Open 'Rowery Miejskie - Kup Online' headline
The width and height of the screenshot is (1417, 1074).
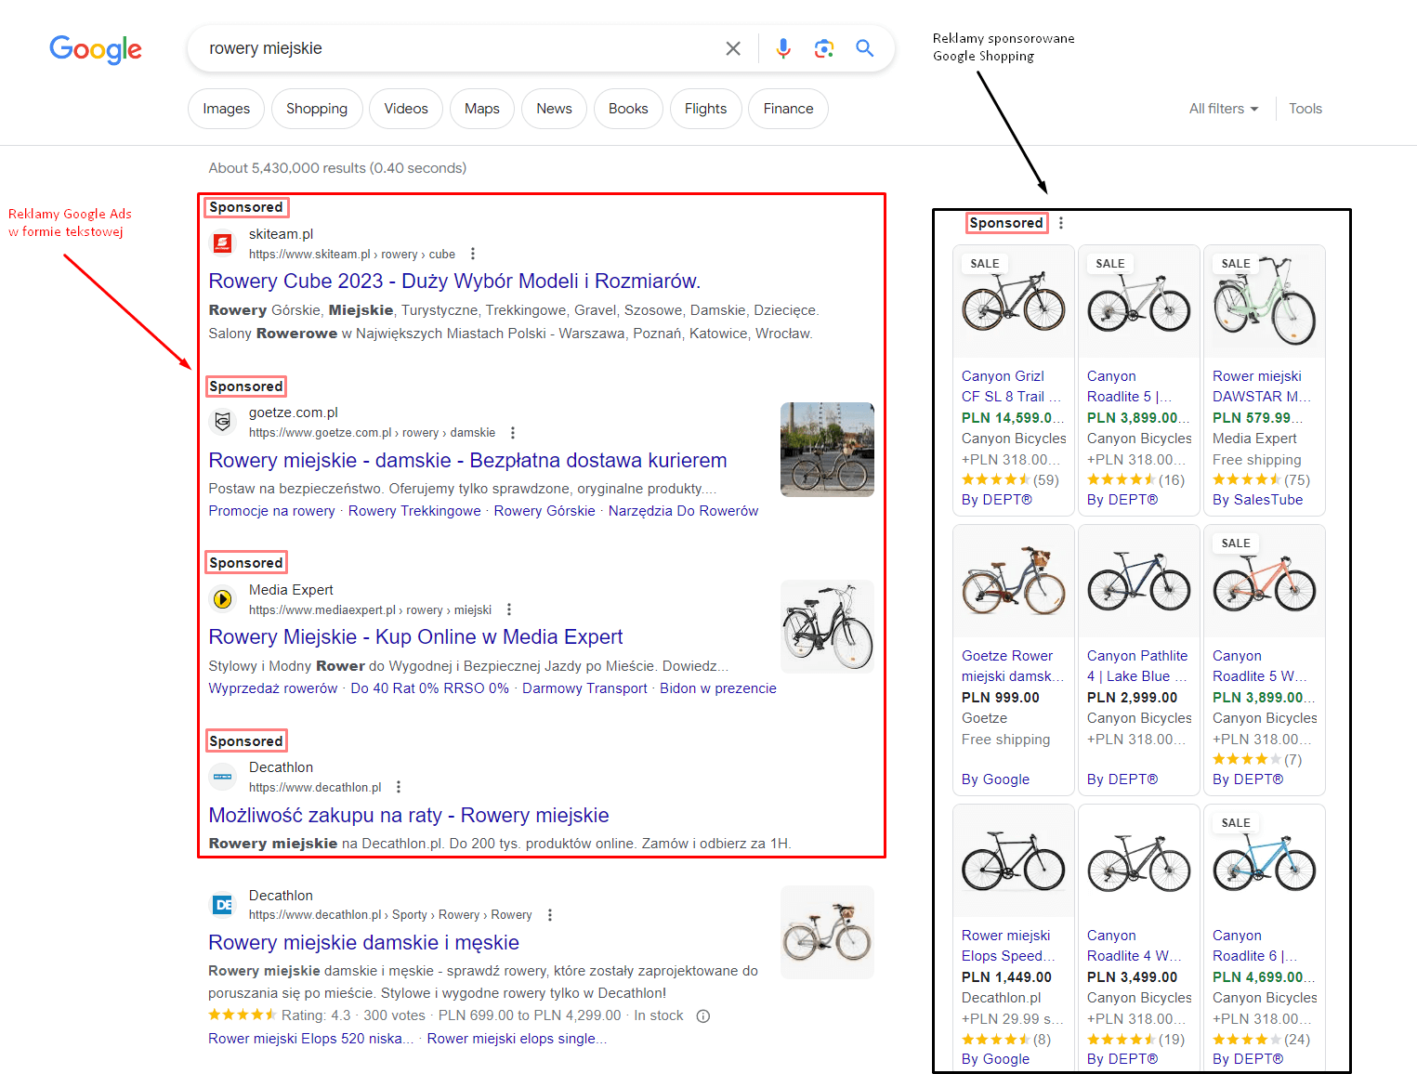click(415, 637)
